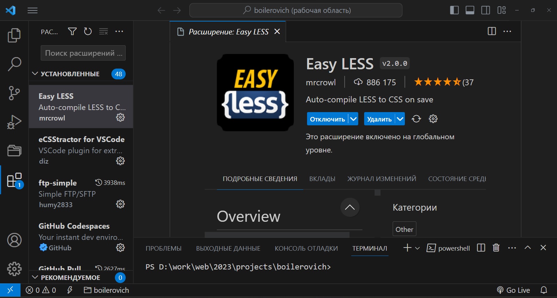Open editor more actions ellipsis
The image size is (557, 298).
click(x=508, y=31)
